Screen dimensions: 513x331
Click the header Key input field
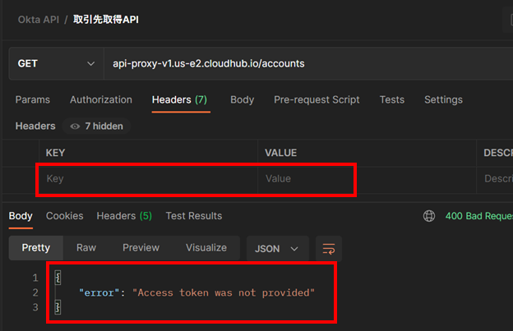coord(148,178)
